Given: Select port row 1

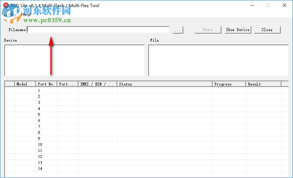Looking at the screenshot, I should point(146,90).
